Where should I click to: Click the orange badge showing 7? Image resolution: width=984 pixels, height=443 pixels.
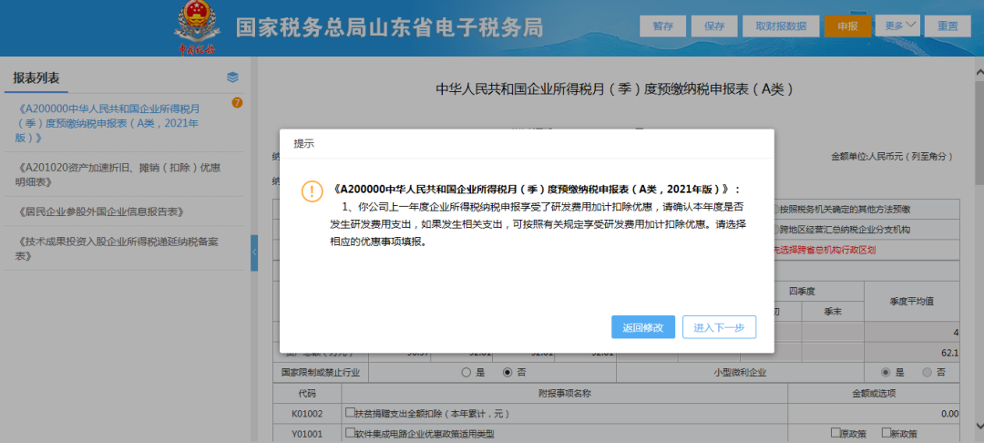pyautogui.click(x=237, y=103)
